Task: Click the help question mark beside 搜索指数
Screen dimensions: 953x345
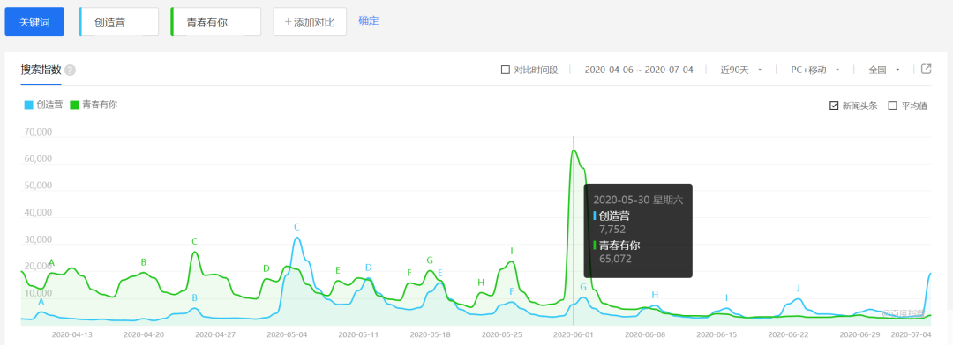Action: (x=71, y=70)
